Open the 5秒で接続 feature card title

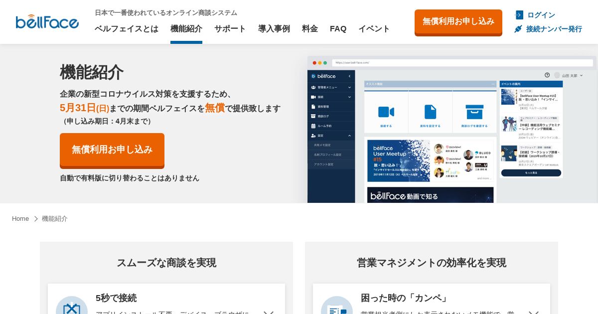tap(116, 298)
